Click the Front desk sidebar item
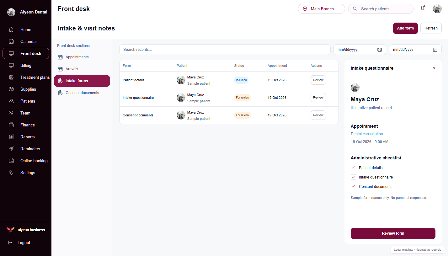Screen dimensions: 448x256 coord(26,53)
